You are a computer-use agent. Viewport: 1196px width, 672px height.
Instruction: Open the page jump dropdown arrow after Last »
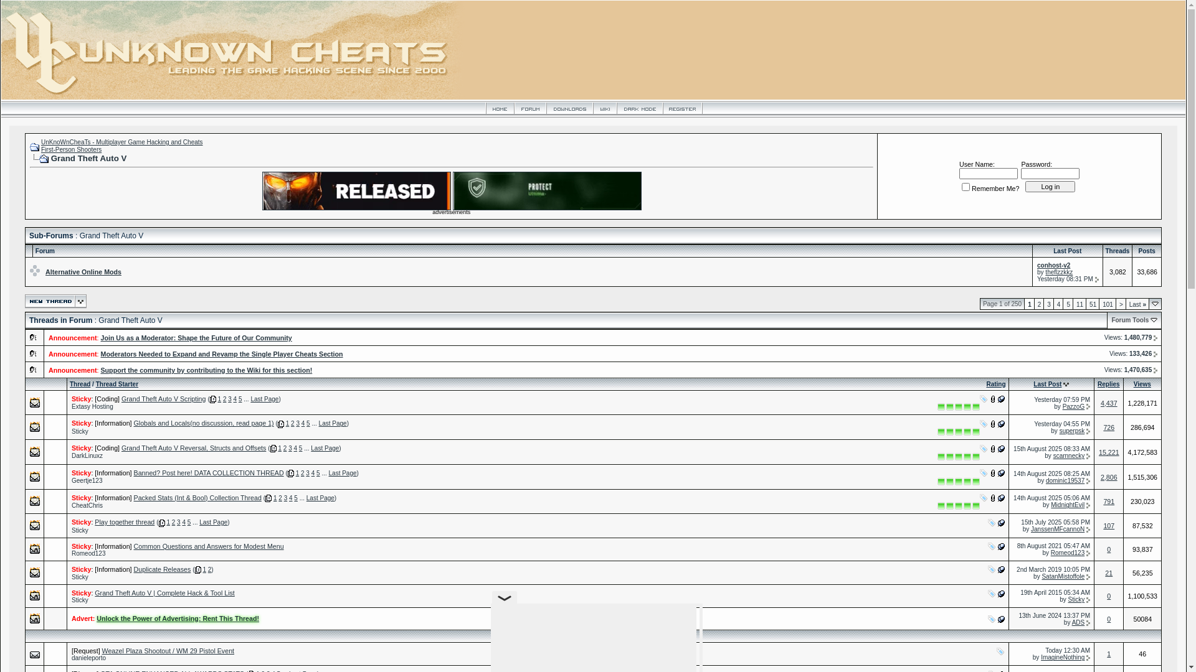click(x=1156, y=304)
